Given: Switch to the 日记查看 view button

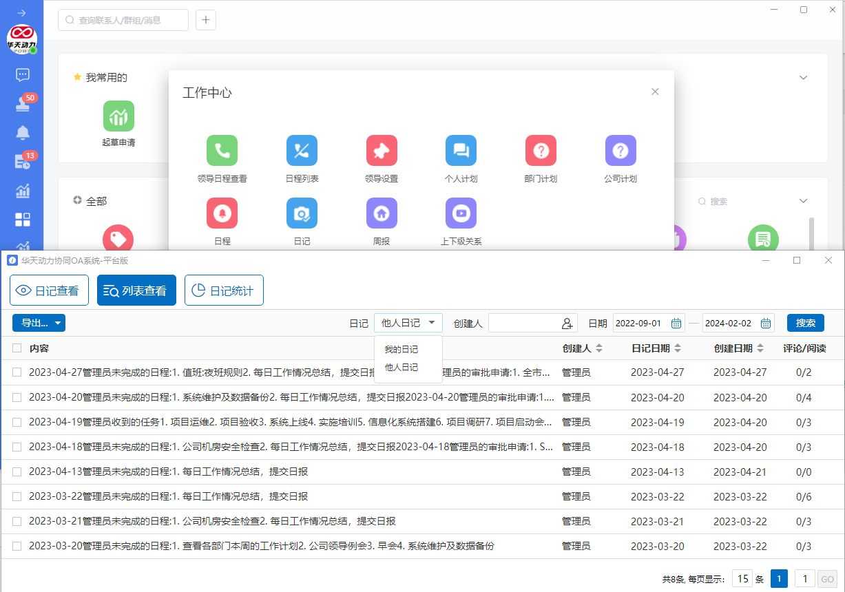Looking at the screenshot, I should coord(49,290).
